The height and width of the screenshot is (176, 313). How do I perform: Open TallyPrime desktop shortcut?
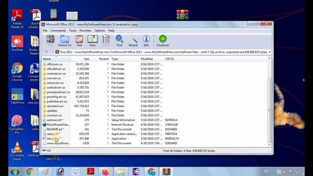tap(18, 96)
